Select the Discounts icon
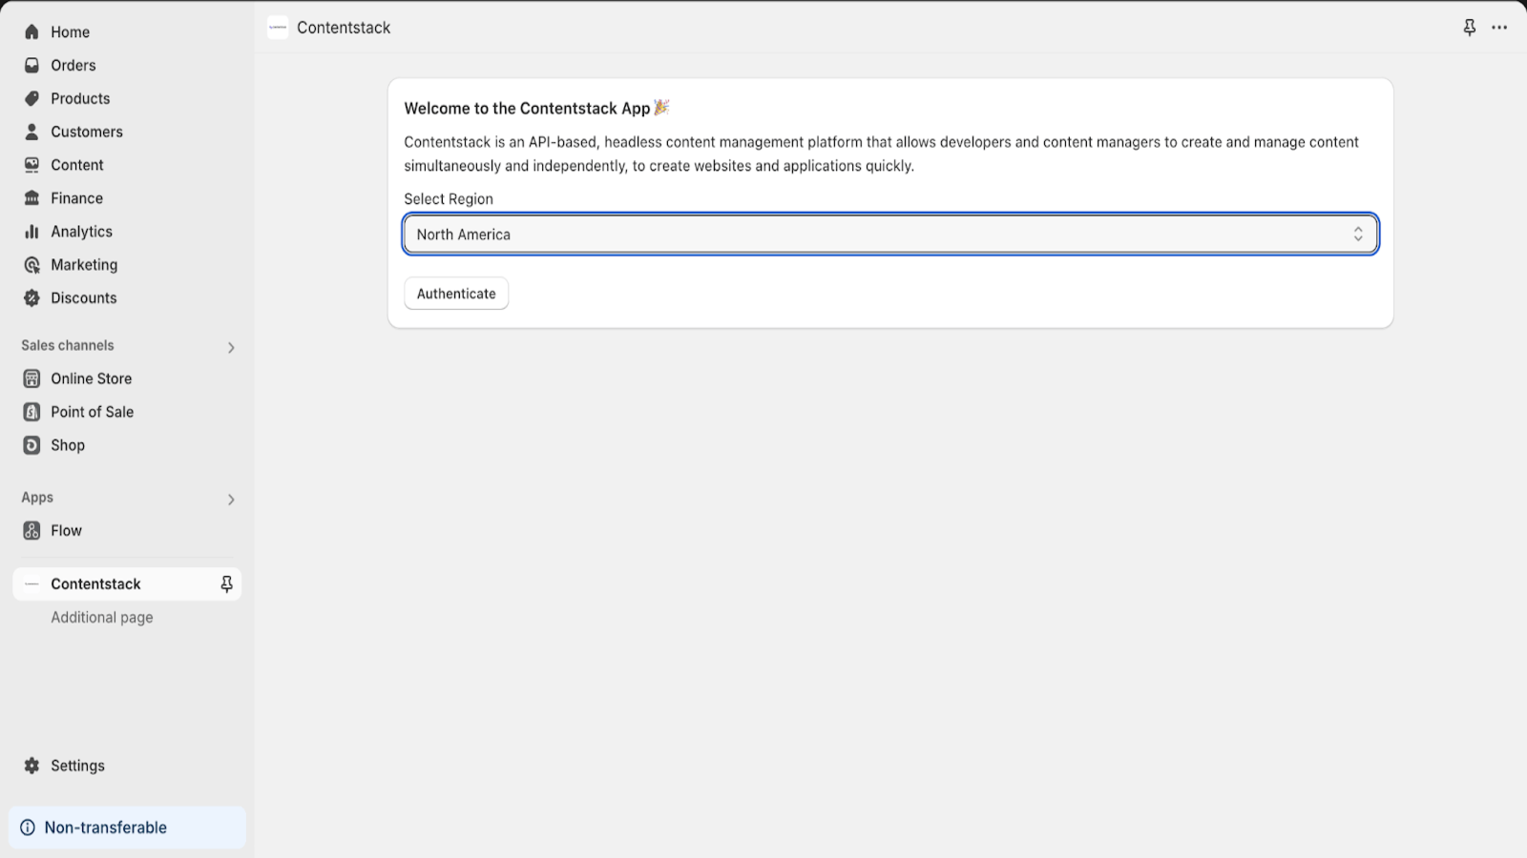 (31, 297)
